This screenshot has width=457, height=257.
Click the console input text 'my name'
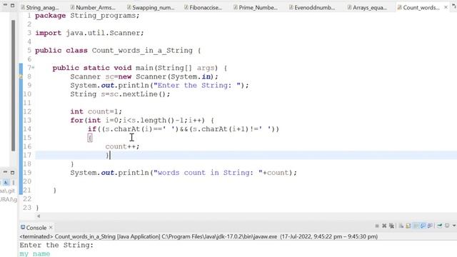pos(35,254)
